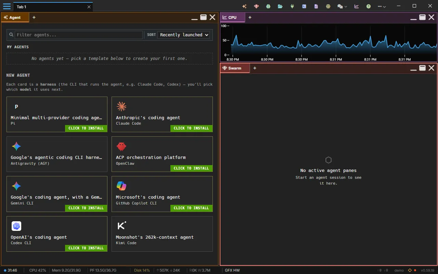Screen dimensions: 438x274
Task: Open the globe web icon in toolbar
Action: click(x=328, y=7)
